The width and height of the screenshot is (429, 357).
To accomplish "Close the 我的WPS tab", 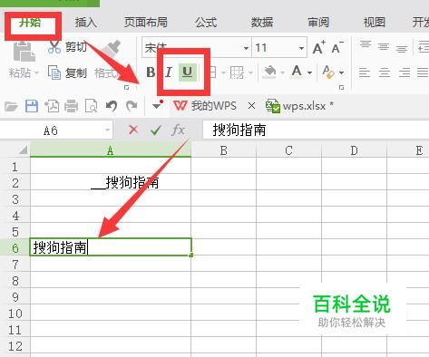I will (251, 106).
